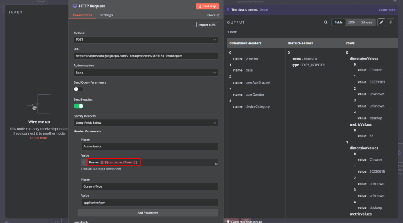Open the expression editor expand icon
The image size is (403, 223).
pyautogui.click(x=216, y=164)
